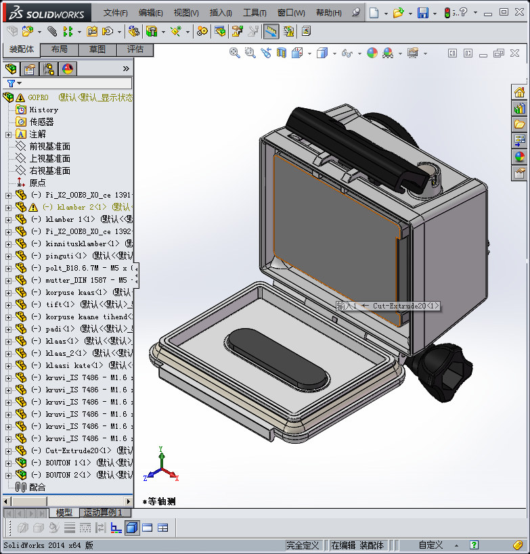Viewport: 530px width, 554px height.
Task: Click the New document icon
Action: click(374, 13)
